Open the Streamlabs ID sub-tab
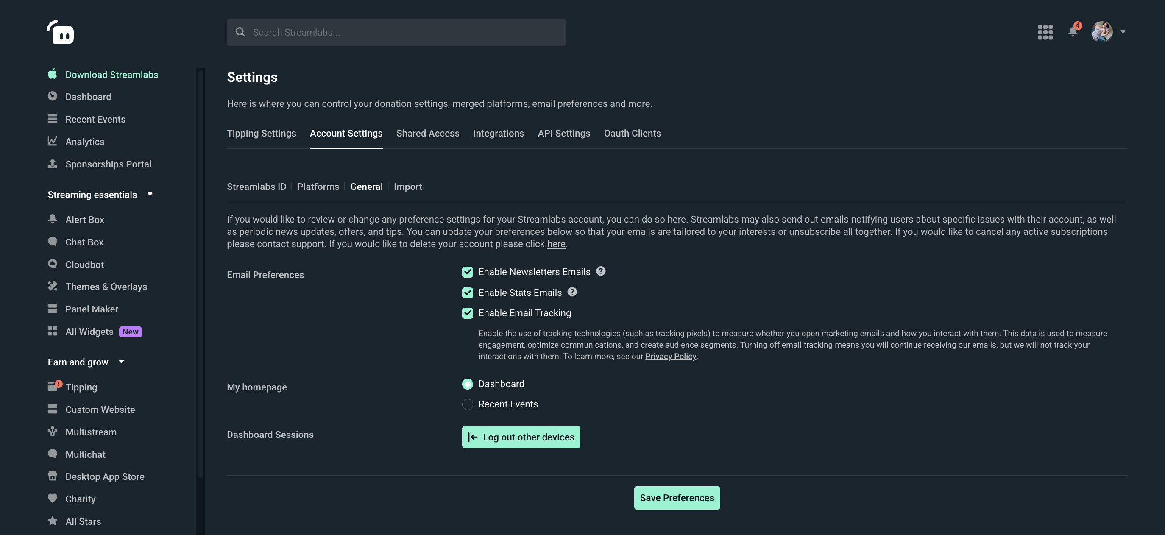Screen dimensions: 1165x535 (256, 187)
